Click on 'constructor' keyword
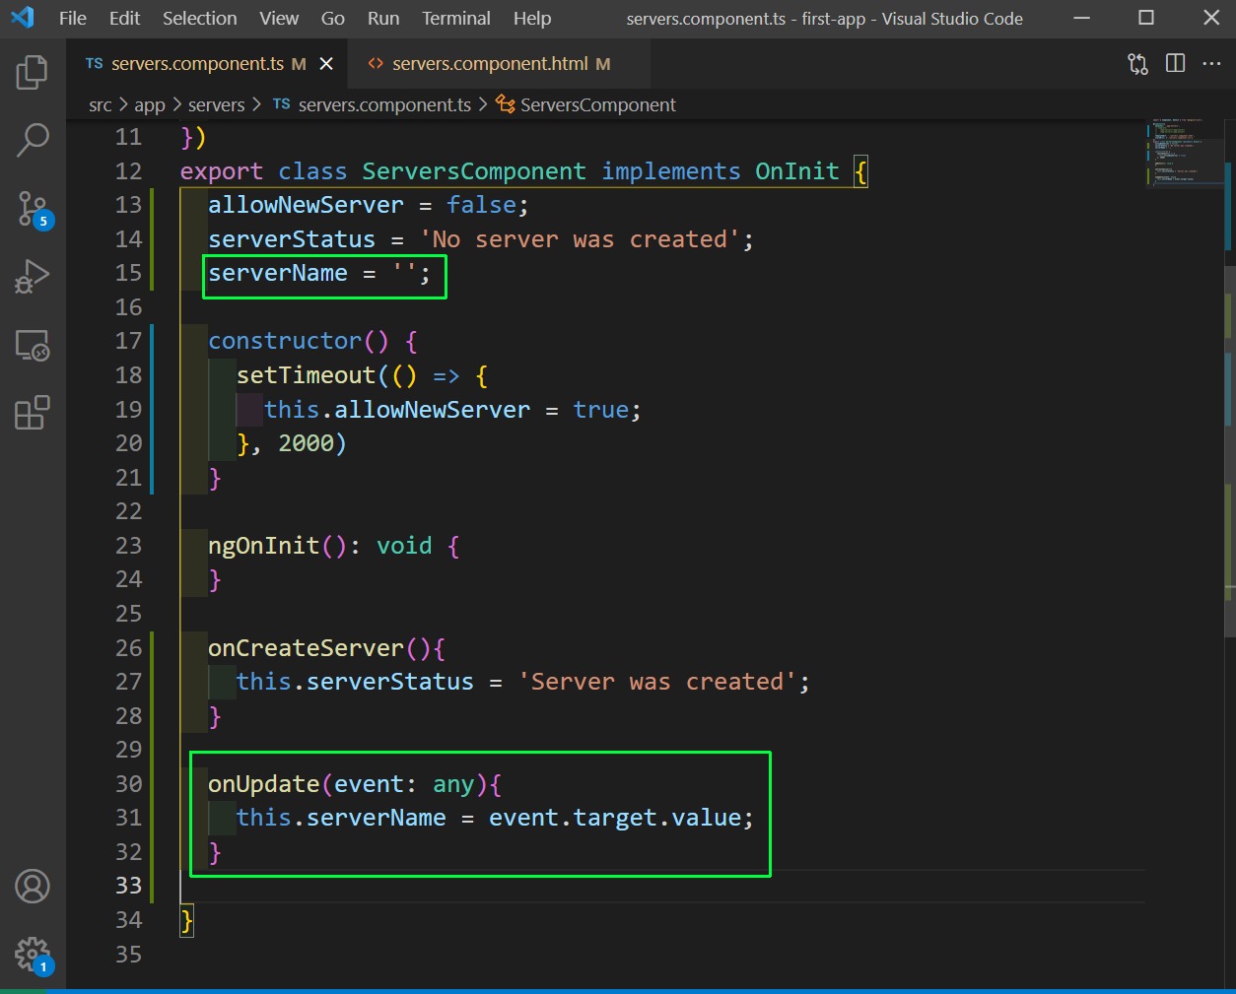 click(285, 341)
